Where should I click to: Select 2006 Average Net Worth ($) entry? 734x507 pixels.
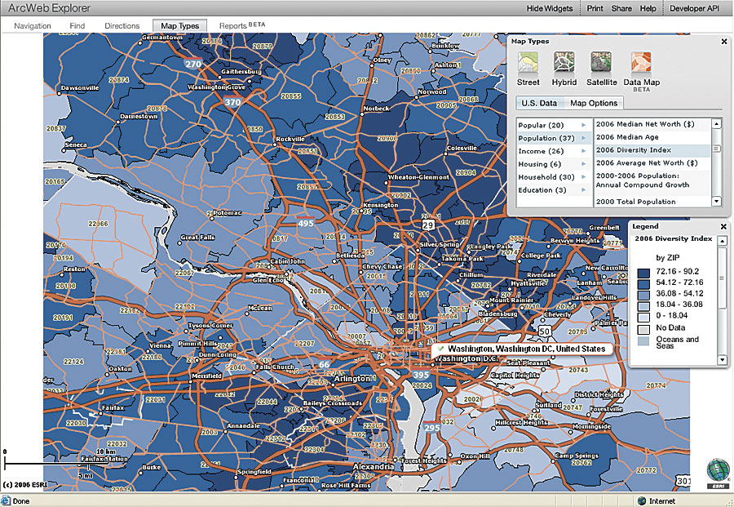click(x=652, y=163)
